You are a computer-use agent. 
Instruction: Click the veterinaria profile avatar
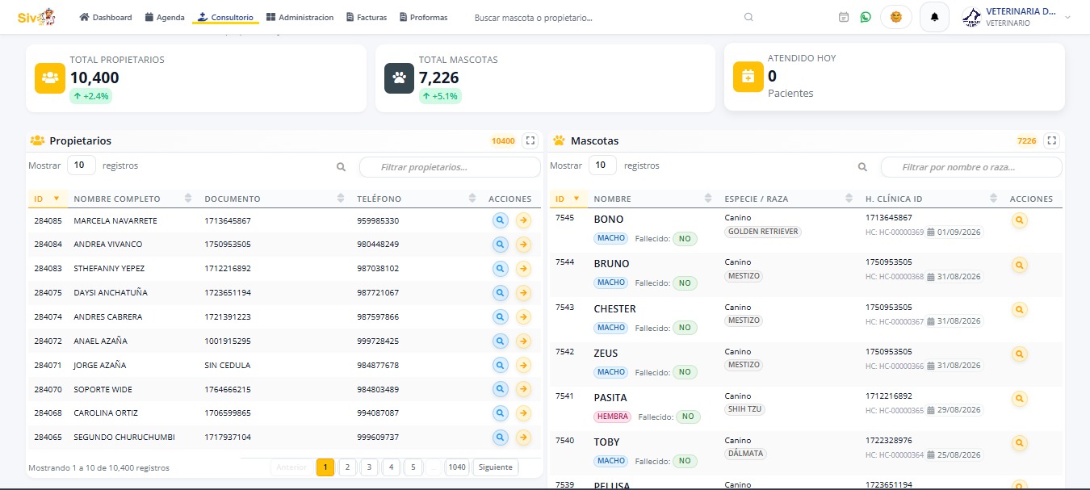pos(972,17)
